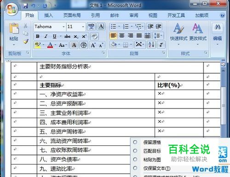Screen dimensions: 230x177
Task: Select the 匹配目标 paste option
Action: (152, 151)
